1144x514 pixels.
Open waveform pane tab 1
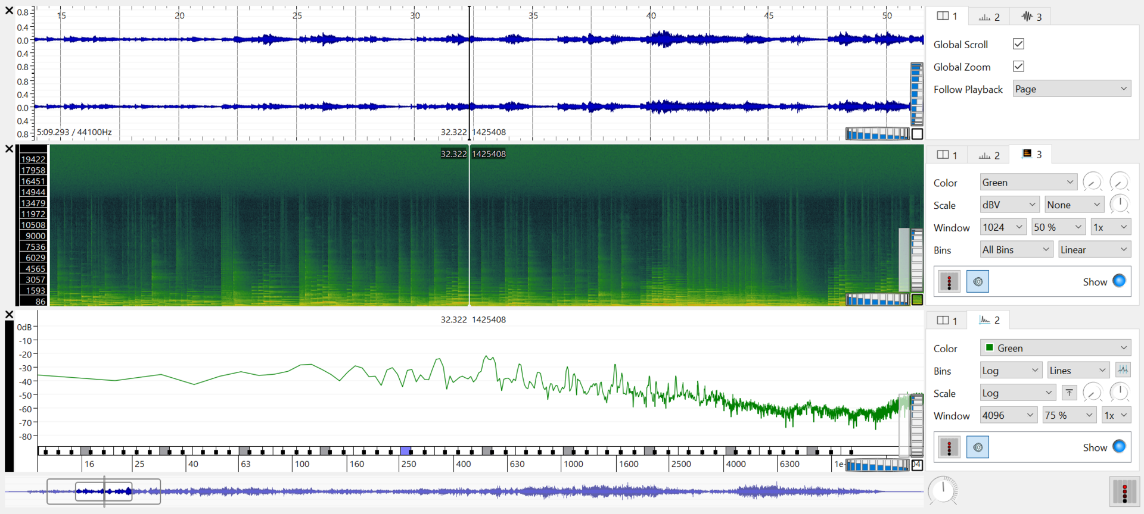point(947,16)
